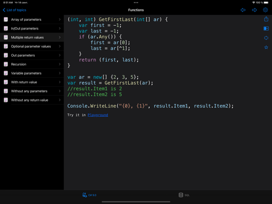Click the Recursion topic document icon
The width and height of the screenshot is (272, 204).
click(6, 64)
